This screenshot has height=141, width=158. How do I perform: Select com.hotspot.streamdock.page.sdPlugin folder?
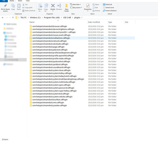pos(48,47)
